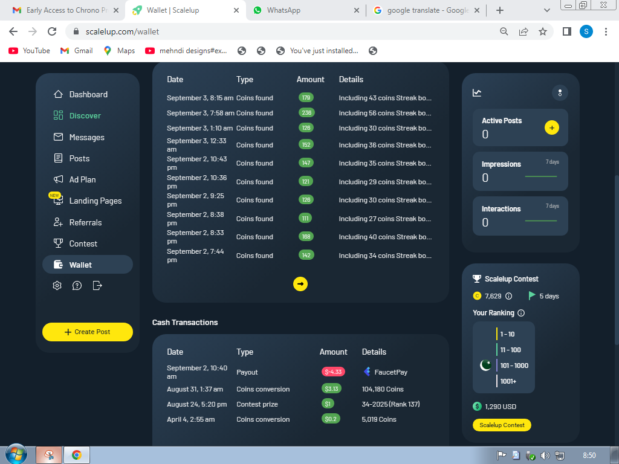This screenshot has height=464, width=619.
Task: Click the FaucetPay logo icon
Action: pyautogui.click(x=367, y=372)
